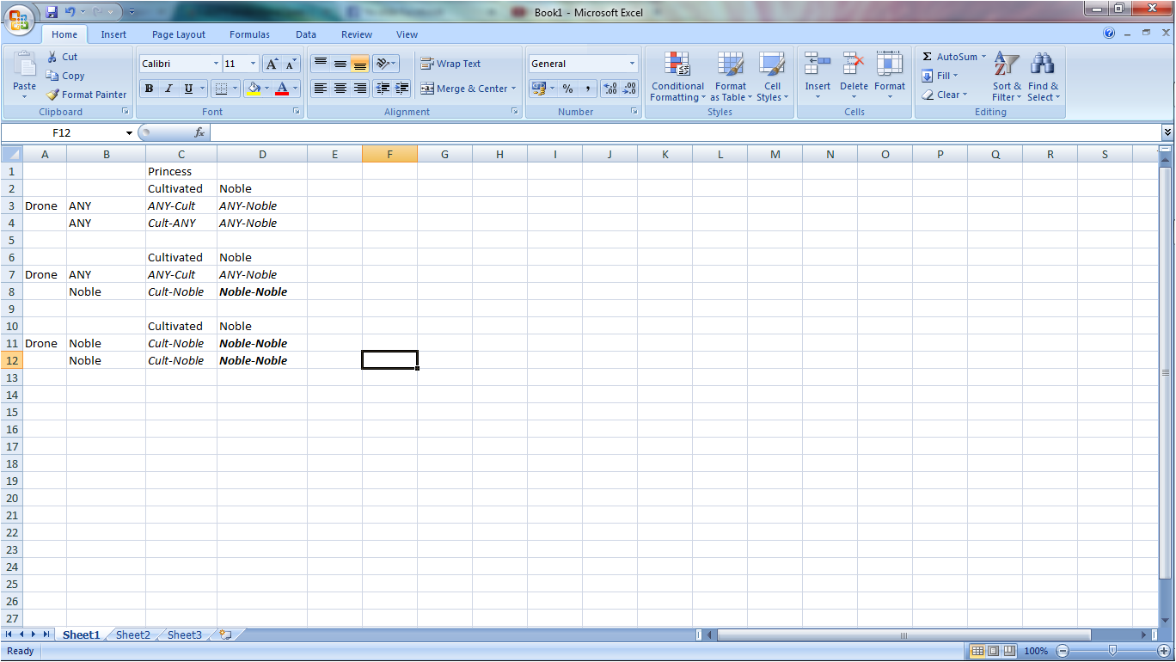Activate the Format Painter
The height and width of the screenshot is (662, 1176).
click(86, 95)
